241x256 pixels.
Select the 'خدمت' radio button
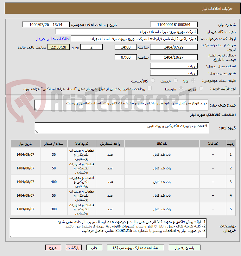[x=175, y=81]
